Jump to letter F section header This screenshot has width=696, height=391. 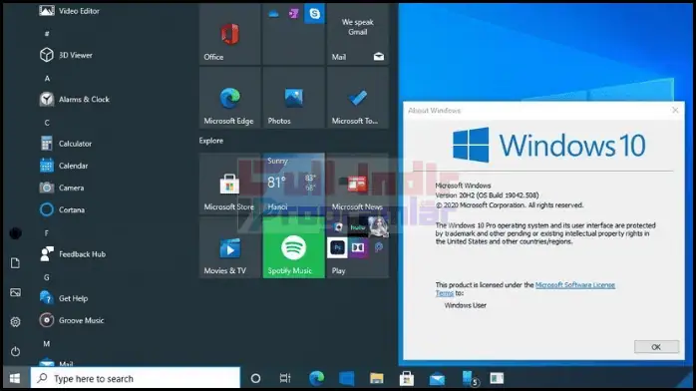click(47, 233)
